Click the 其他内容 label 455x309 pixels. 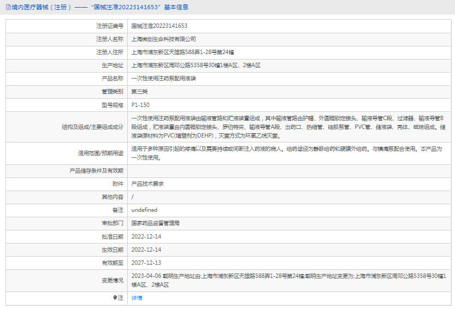pos(113,197)
